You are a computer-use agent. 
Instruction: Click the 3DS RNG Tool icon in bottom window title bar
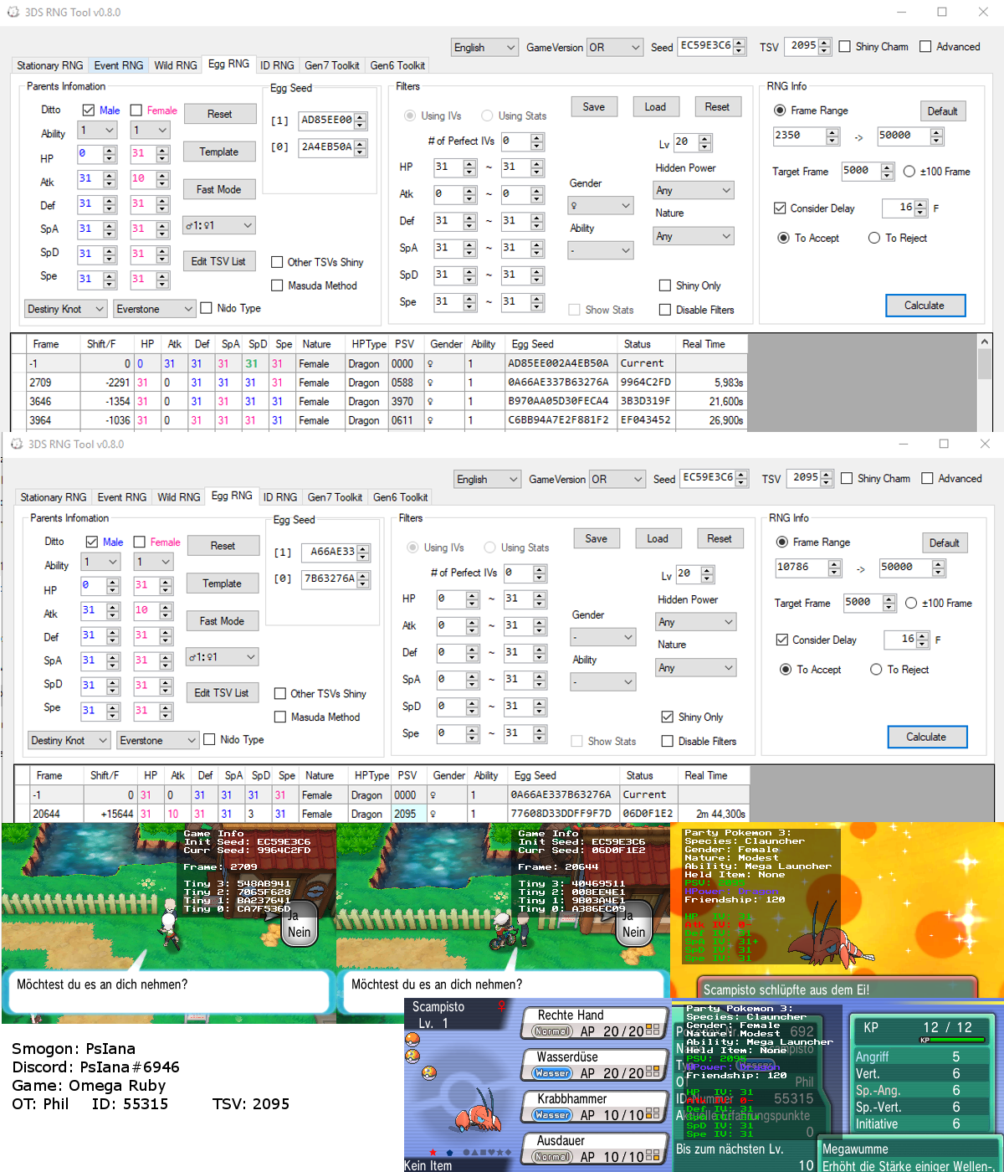(x=17, y=444)
